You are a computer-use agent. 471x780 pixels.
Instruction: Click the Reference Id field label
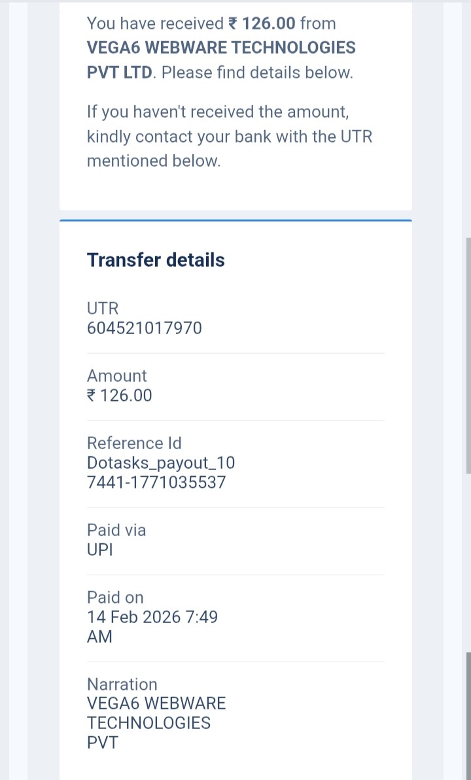pyautogui.click(x=133, y=443)
